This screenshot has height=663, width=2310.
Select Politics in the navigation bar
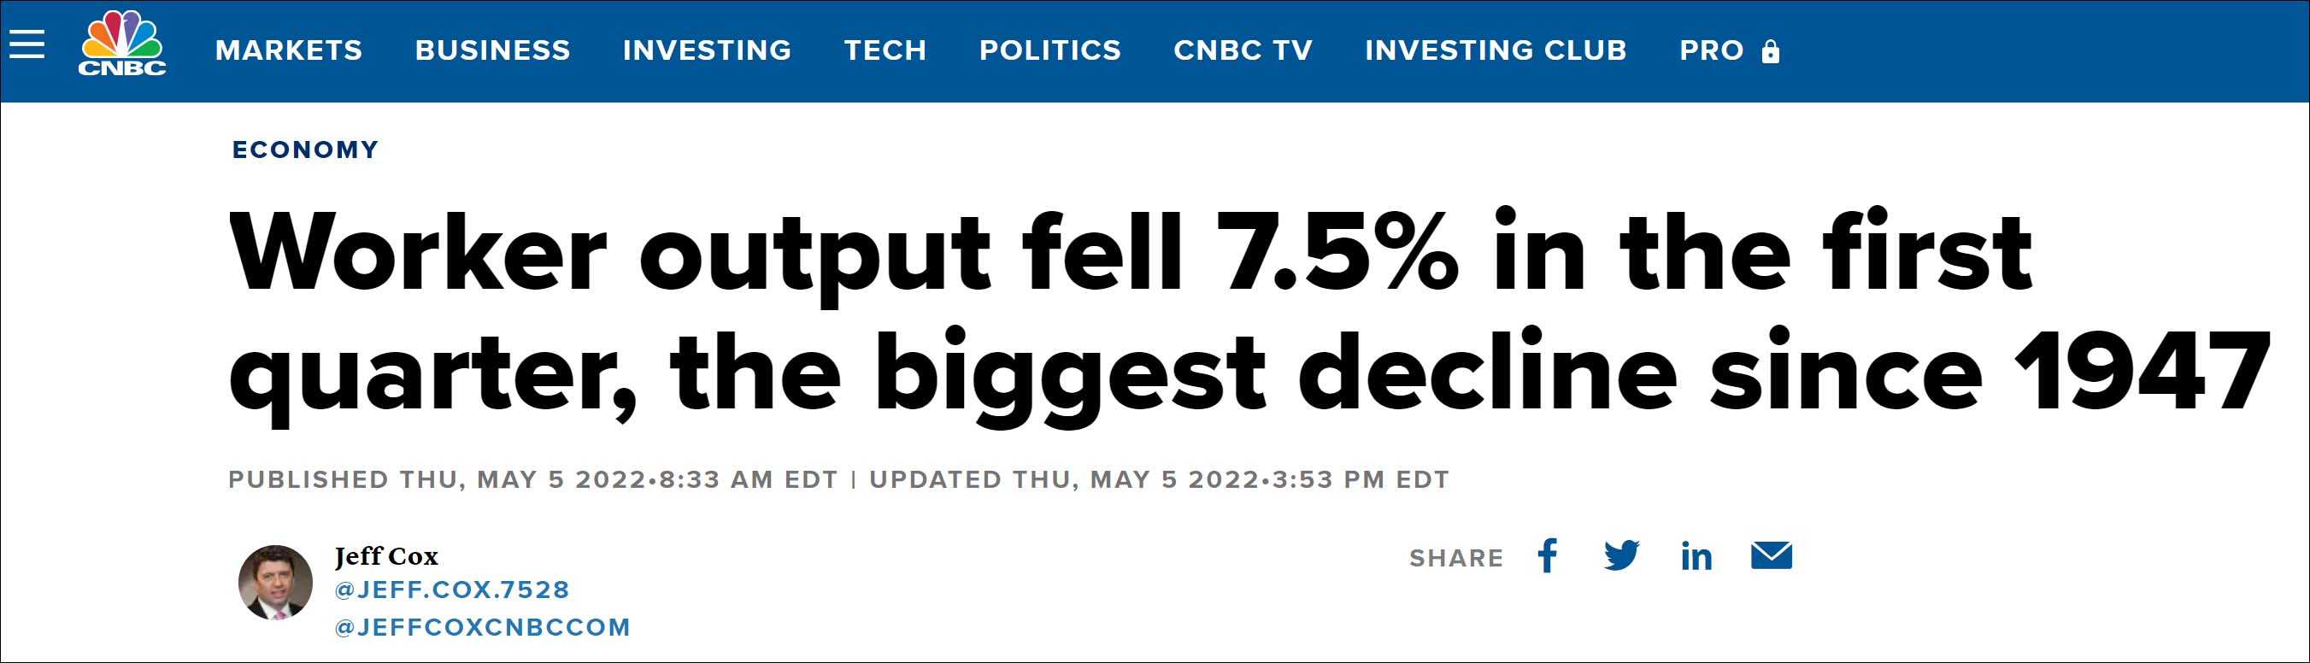click(1050, 50)
